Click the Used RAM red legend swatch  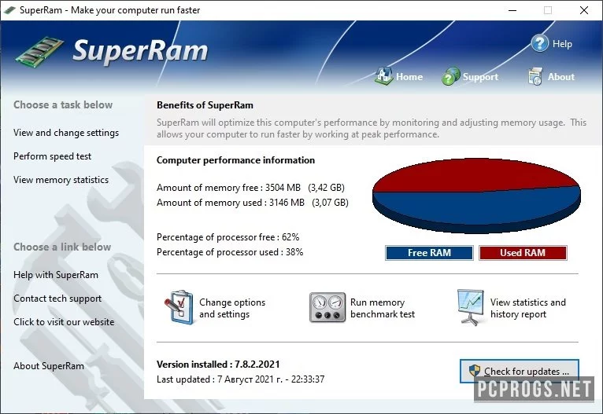click(523, 253)
